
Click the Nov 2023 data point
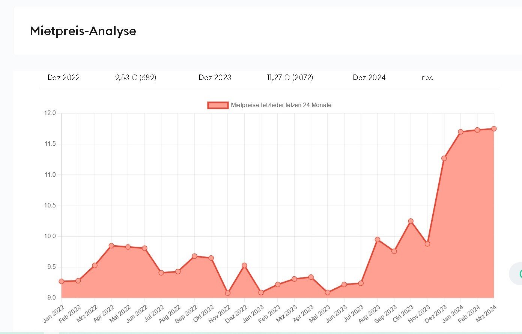tap(427, 244)
